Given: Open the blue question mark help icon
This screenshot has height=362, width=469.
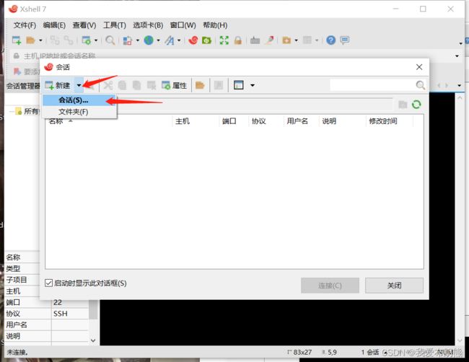Looking at the screenshot, I should tap(330, 40).
